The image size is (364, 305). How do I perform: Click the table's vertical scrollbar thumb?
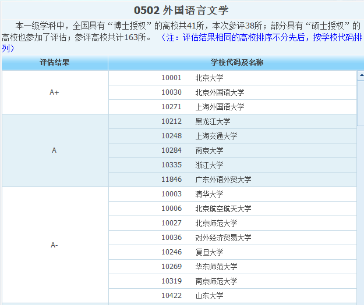pos(360,102)
